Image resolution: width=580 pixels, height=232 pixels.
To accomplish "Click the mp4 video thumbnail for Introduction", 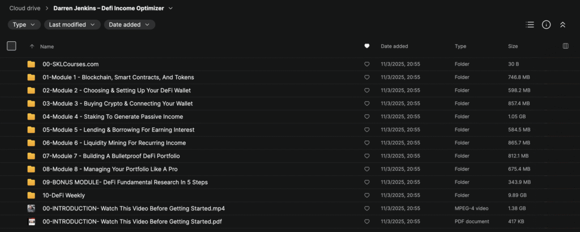I will coord(31,208).
